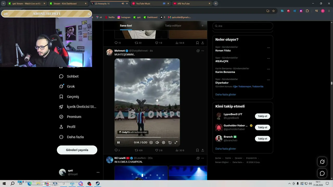Pause the video in Mehmet's post
333x187 pixels.
[118, 142]
